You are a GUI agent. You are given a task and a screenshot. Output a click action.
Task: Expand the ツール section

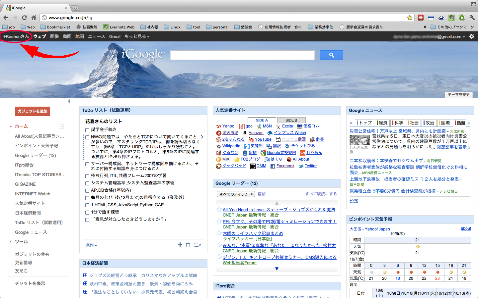tap(11, 242)
